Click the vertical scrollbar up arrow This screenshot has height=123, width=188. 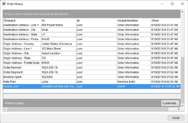182,12
